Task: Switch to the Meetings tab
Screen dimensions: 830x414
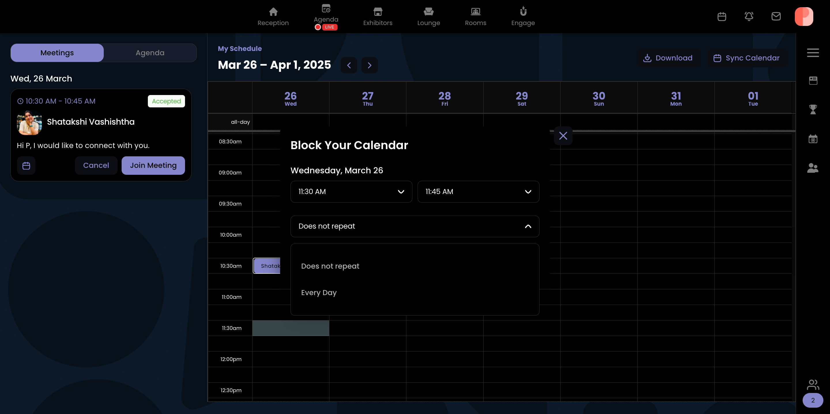Action: pos(57,53)
